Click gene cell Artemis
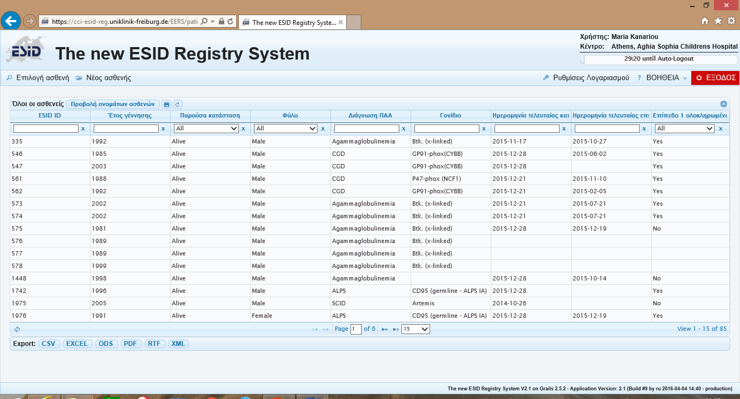740x399 pixels. pyautogui.click(x=451, y=303)
